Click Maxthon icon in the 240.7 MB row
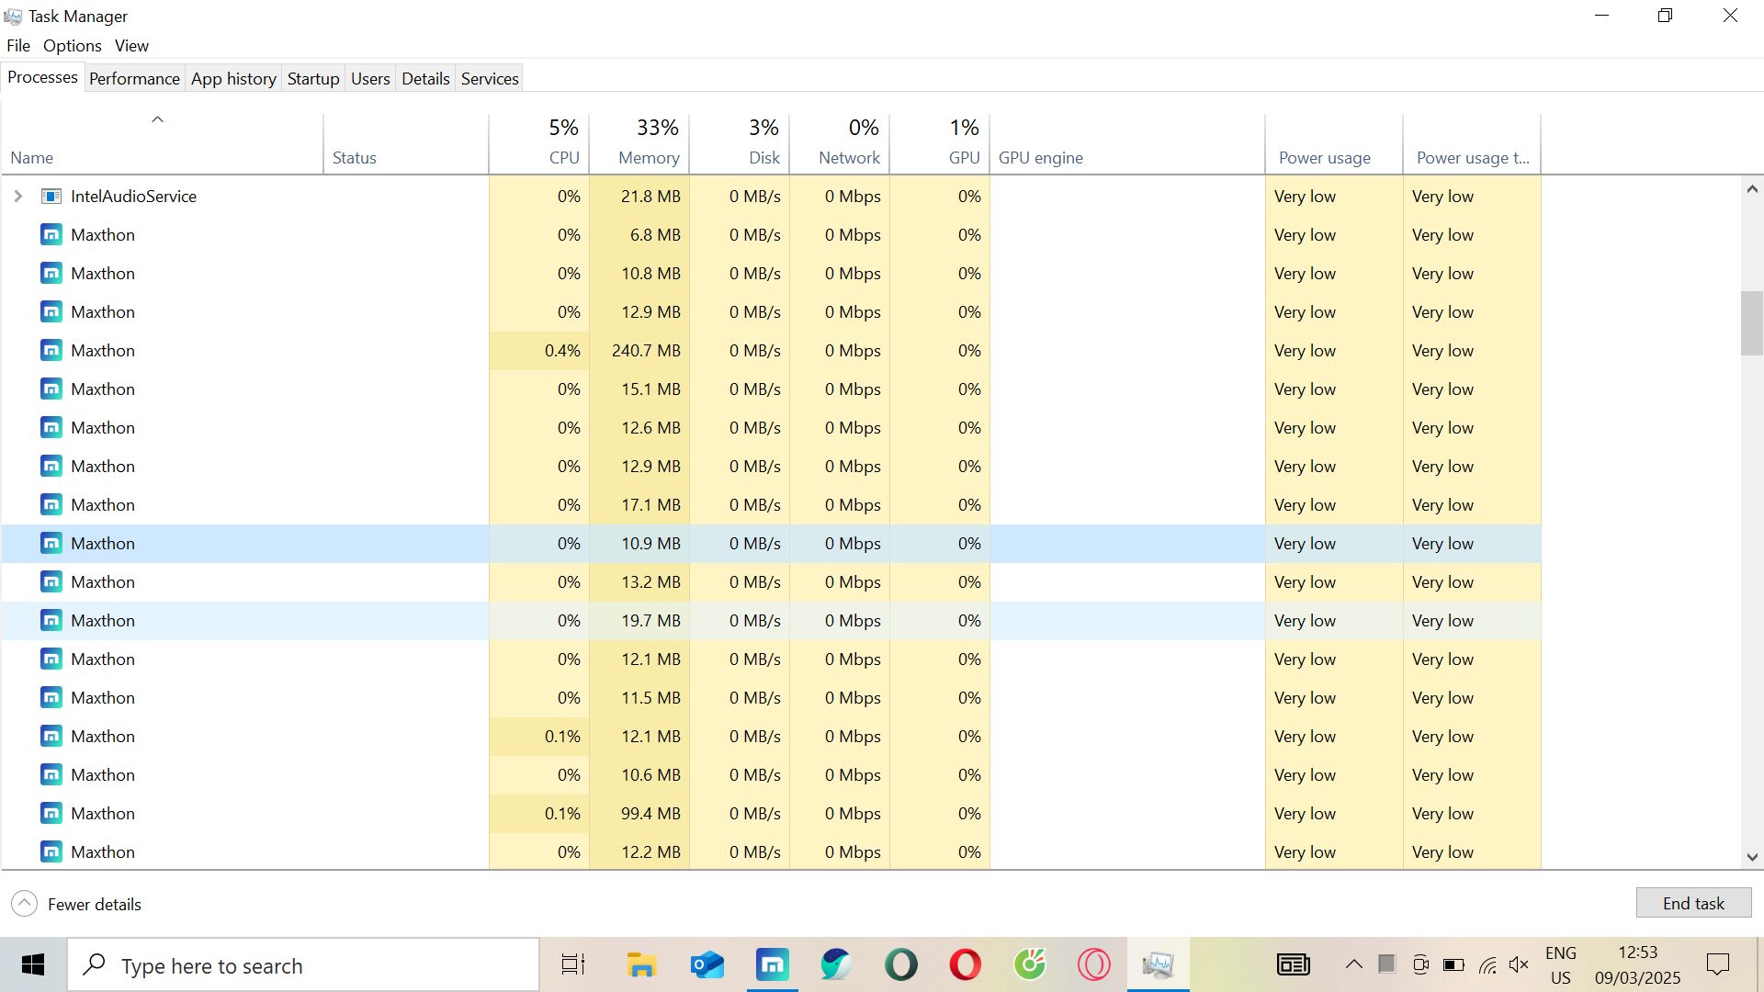The width and height of the screenshot is (1764, 992). pyautogui.click(x=51, y=350)
